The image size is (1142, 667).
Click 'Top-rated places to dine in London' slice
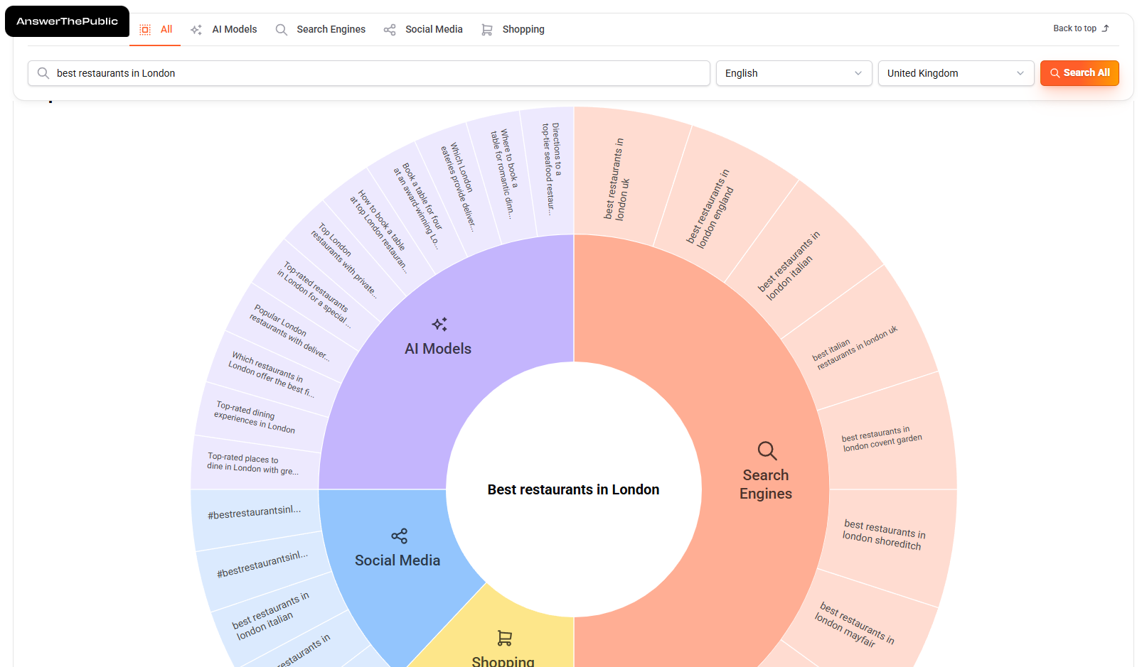(x=252, y=463)
